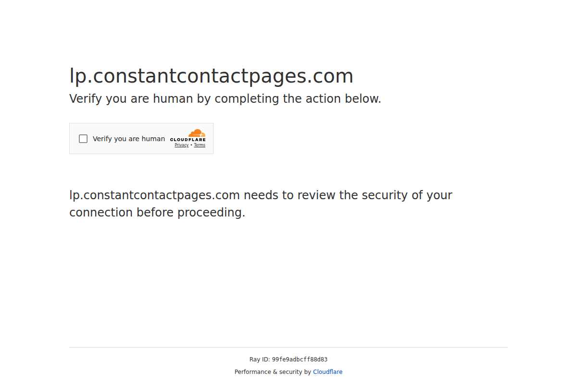Click the domain name starting the paragraph
The height and width of the screenshot is (384, 577).
[154, 195]
